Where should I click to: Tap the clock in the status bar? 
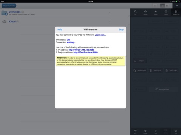click(x=90, y=1)
